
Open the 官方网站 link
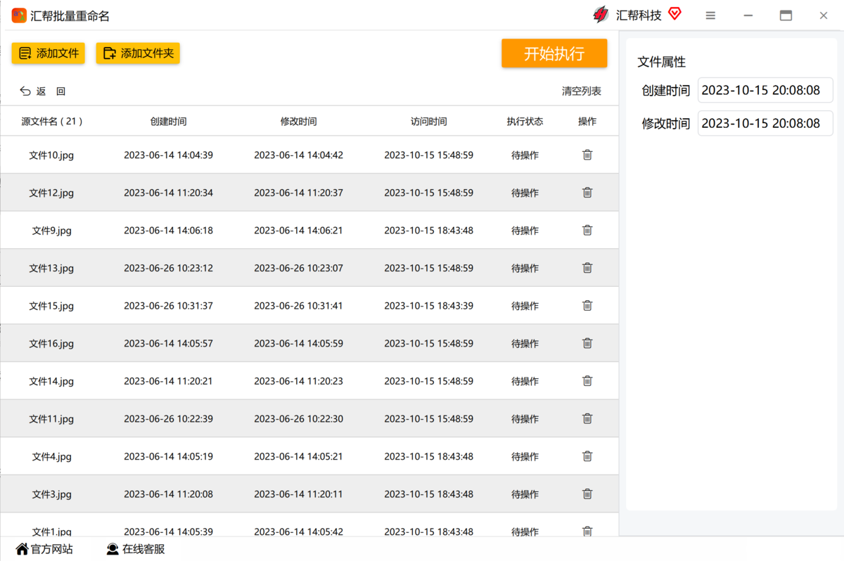point(44,549)
